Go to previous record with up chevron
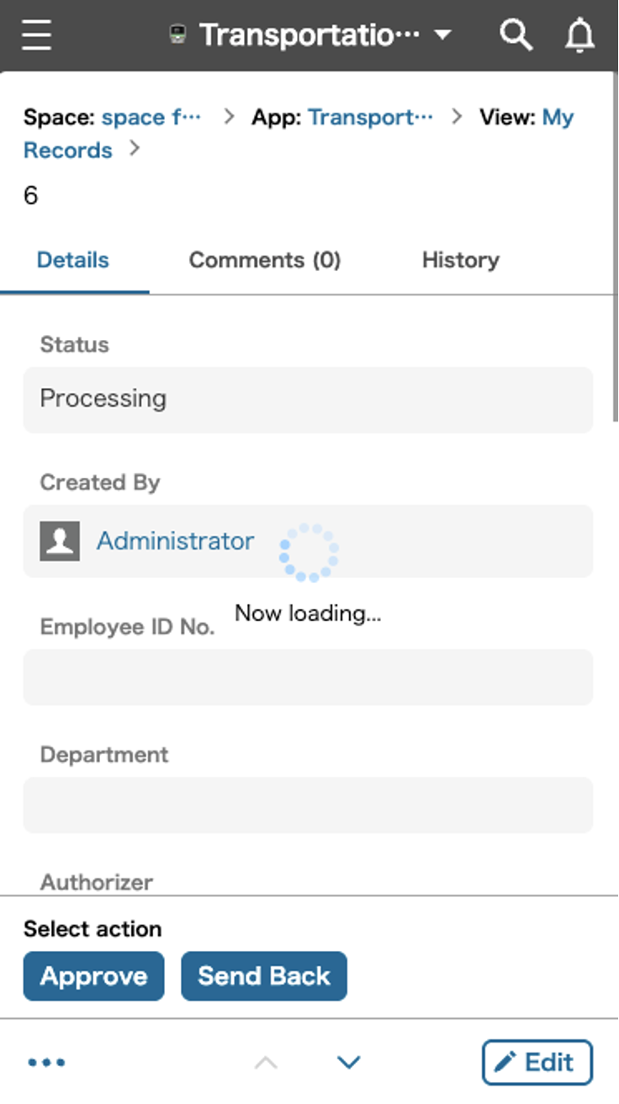This screenshot has height=1104, width=619. click(267, 1062)
